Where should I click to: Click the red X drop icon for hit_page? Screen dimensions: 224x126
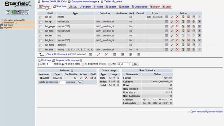(x=177, y=26)
